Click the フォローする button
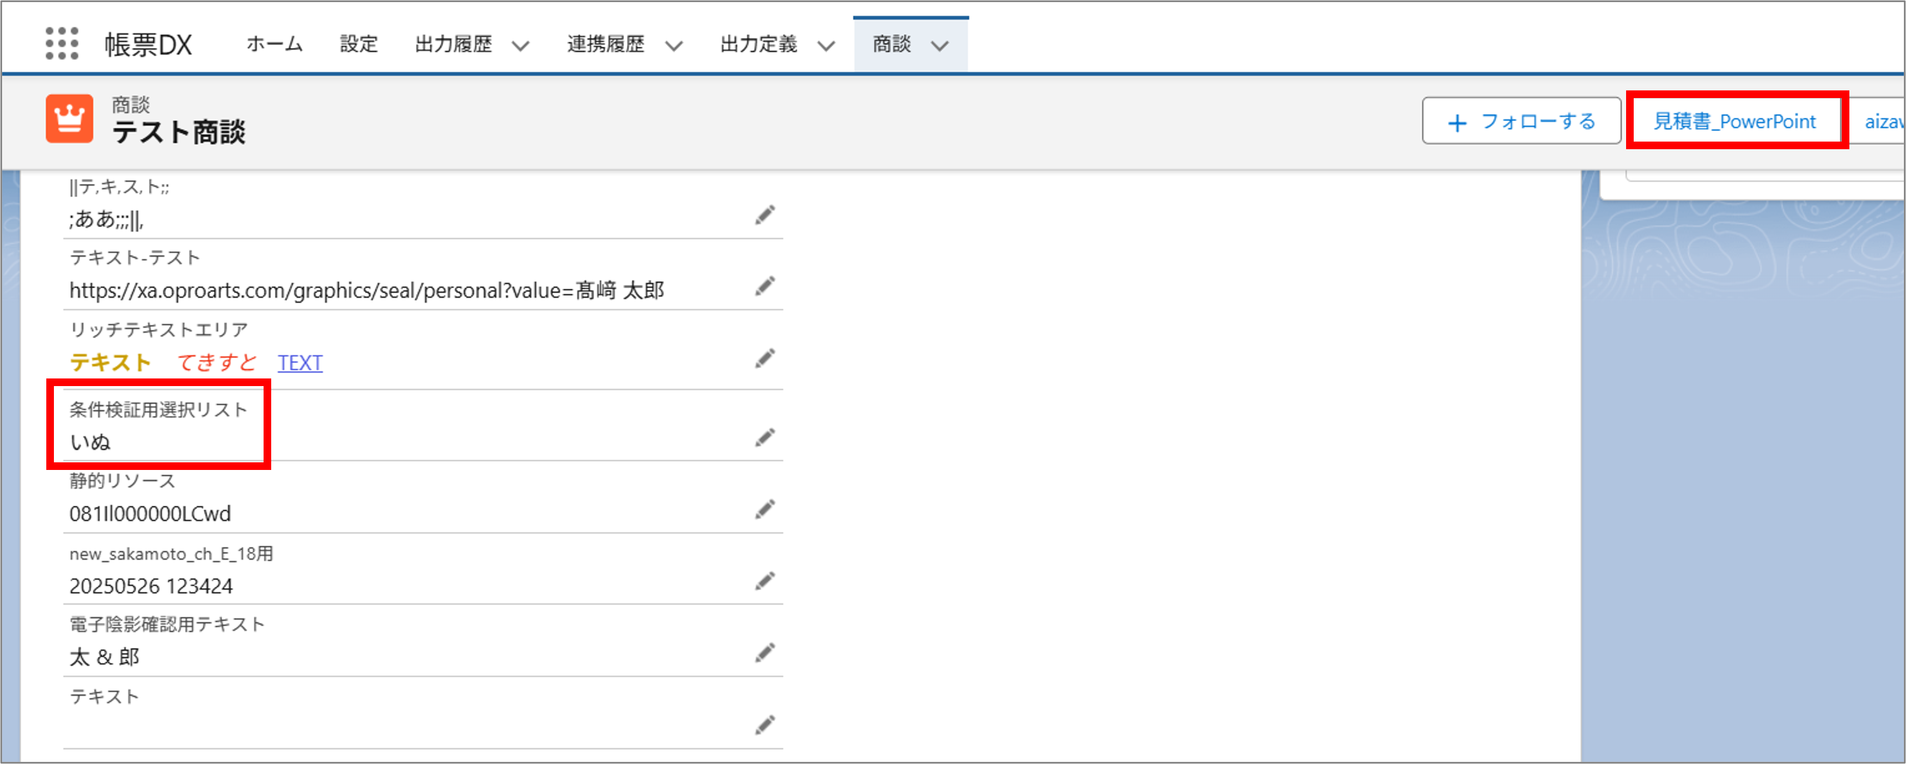Image resolution: width=1906 pixels, height=764 pixels. click(x=1521, y=121)
